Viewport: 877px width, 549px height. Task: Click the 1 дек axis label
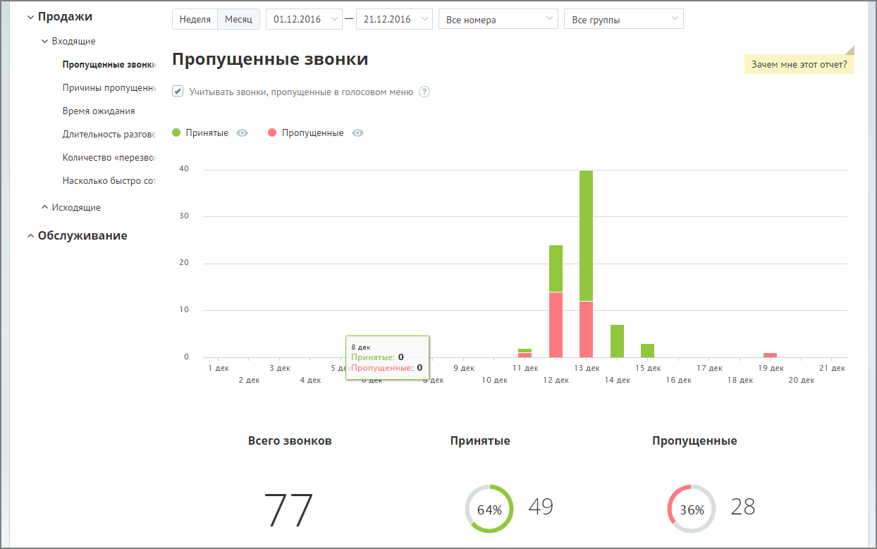pyautogui.click(x=219, y=368)
